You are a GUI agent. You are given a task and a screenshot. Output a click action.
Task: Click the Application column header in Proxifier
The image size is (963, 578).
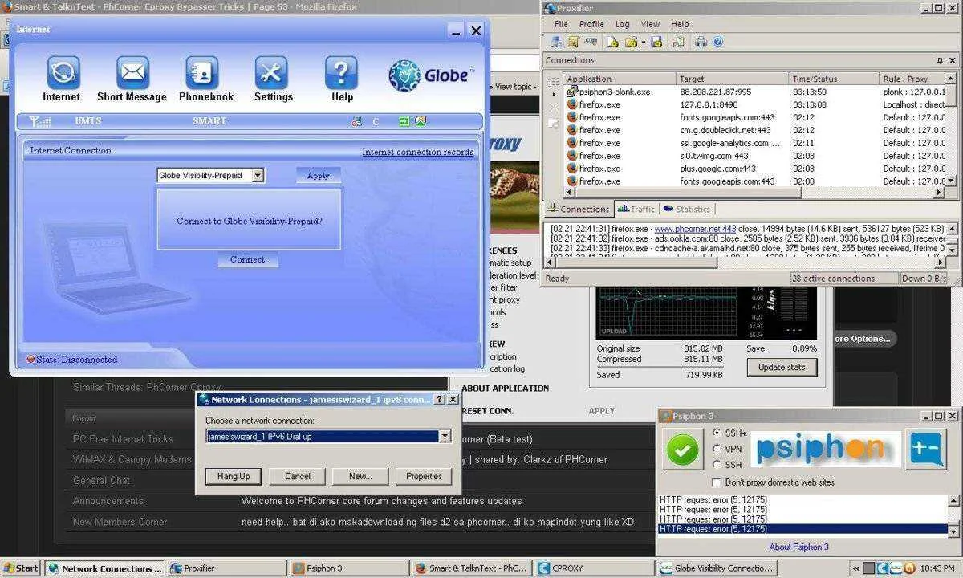coord(619,79)
